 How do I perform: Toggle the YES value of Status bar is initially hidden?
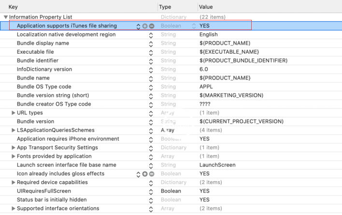204,200
